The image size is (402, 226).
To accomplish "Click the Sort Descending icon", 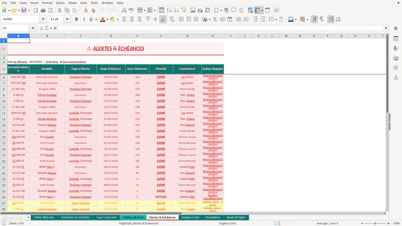I will click(x=176, y=10).
